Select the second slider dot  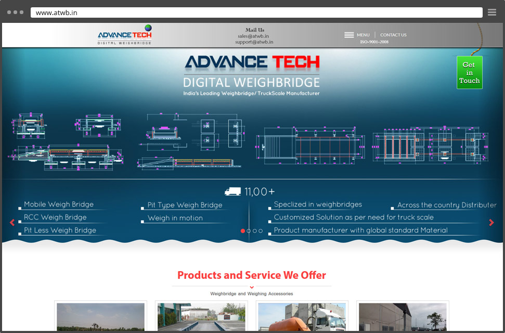(x=249, y=231)
